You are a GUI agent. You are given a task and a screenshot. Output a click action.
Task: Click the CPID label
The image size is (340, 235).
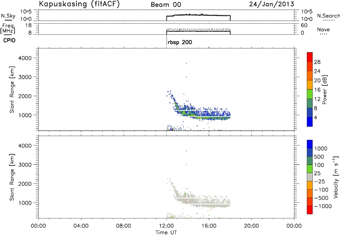tap(9, 40)
